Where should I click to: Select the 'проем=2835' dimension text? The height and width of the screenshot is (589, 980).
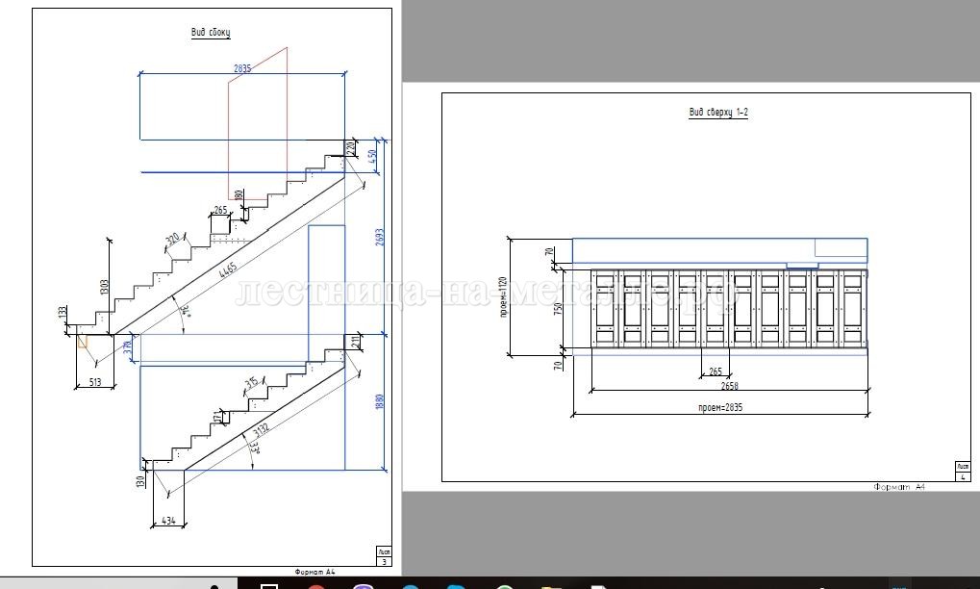(720, 408)
